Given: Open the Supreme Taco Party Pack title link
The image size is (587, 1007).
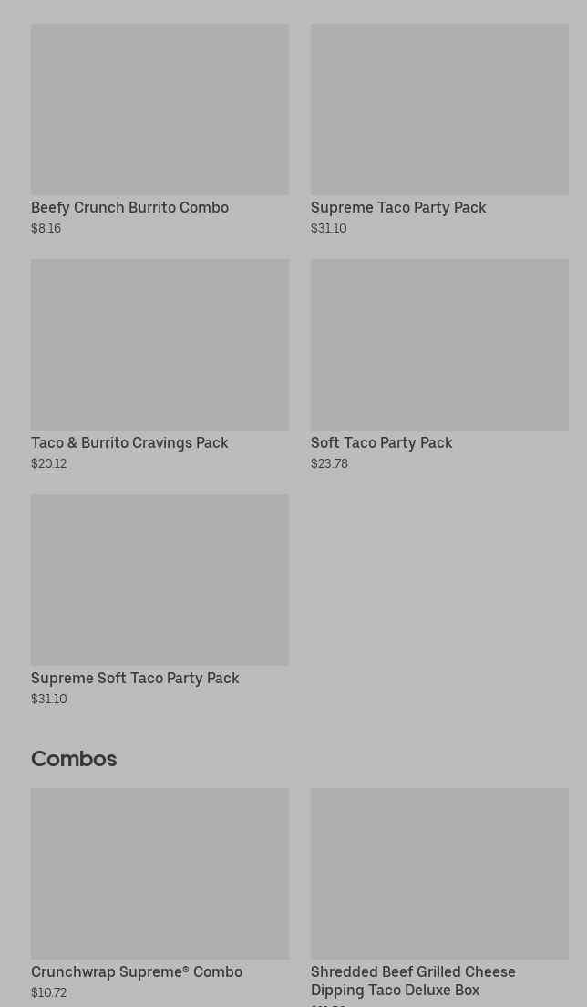Looking at the screenshot, I should (x=398, y=208).
